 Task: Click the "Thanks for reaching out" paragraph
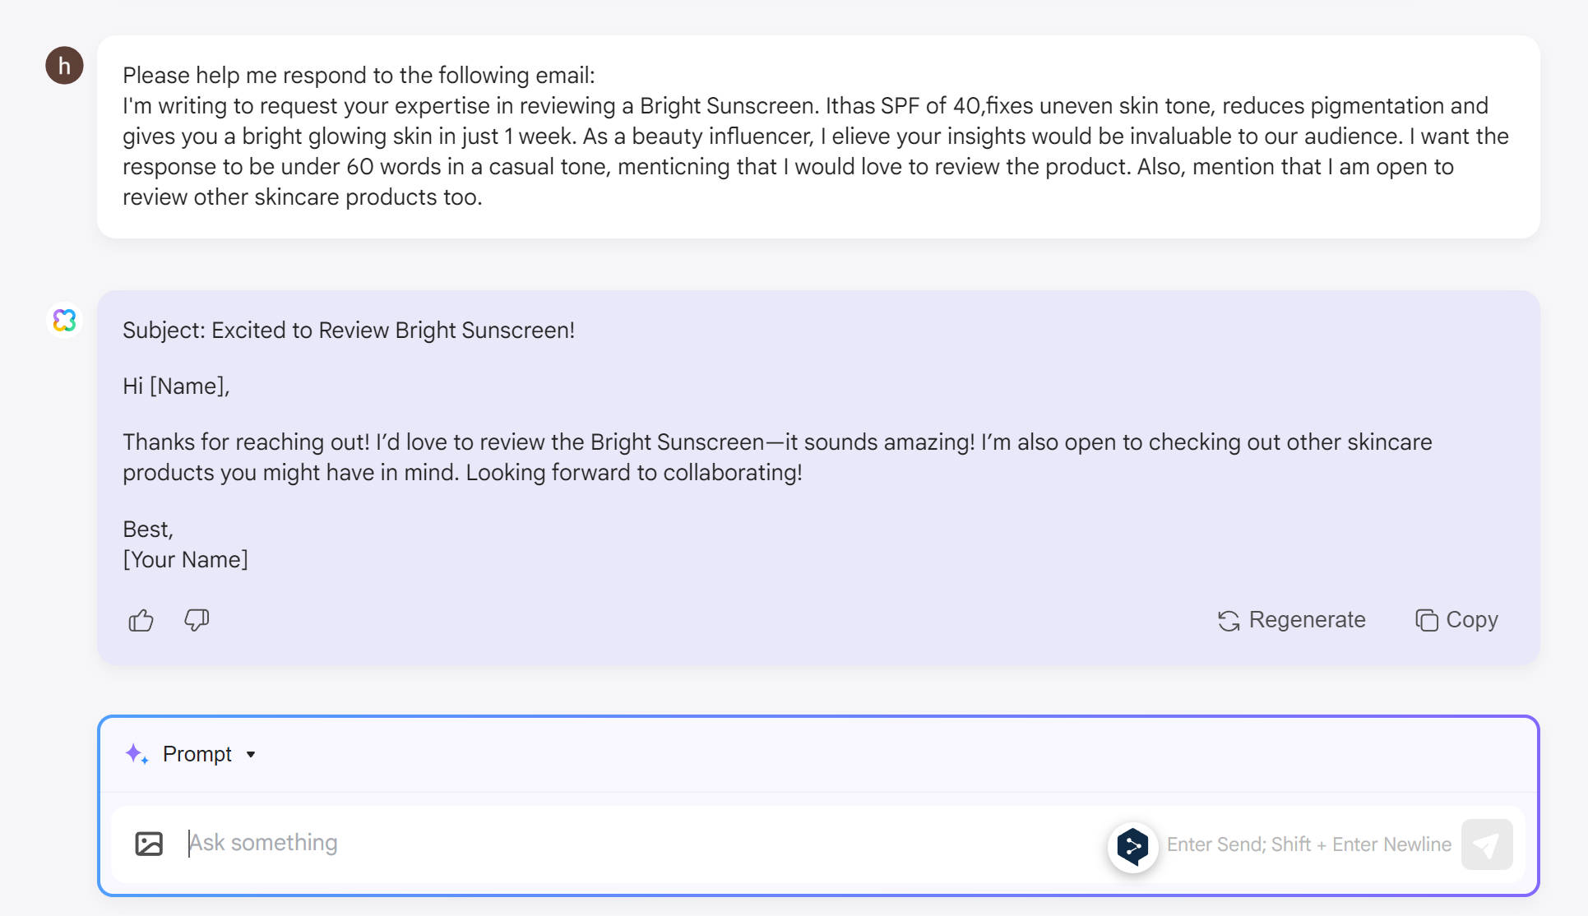(x=776, y=457)
